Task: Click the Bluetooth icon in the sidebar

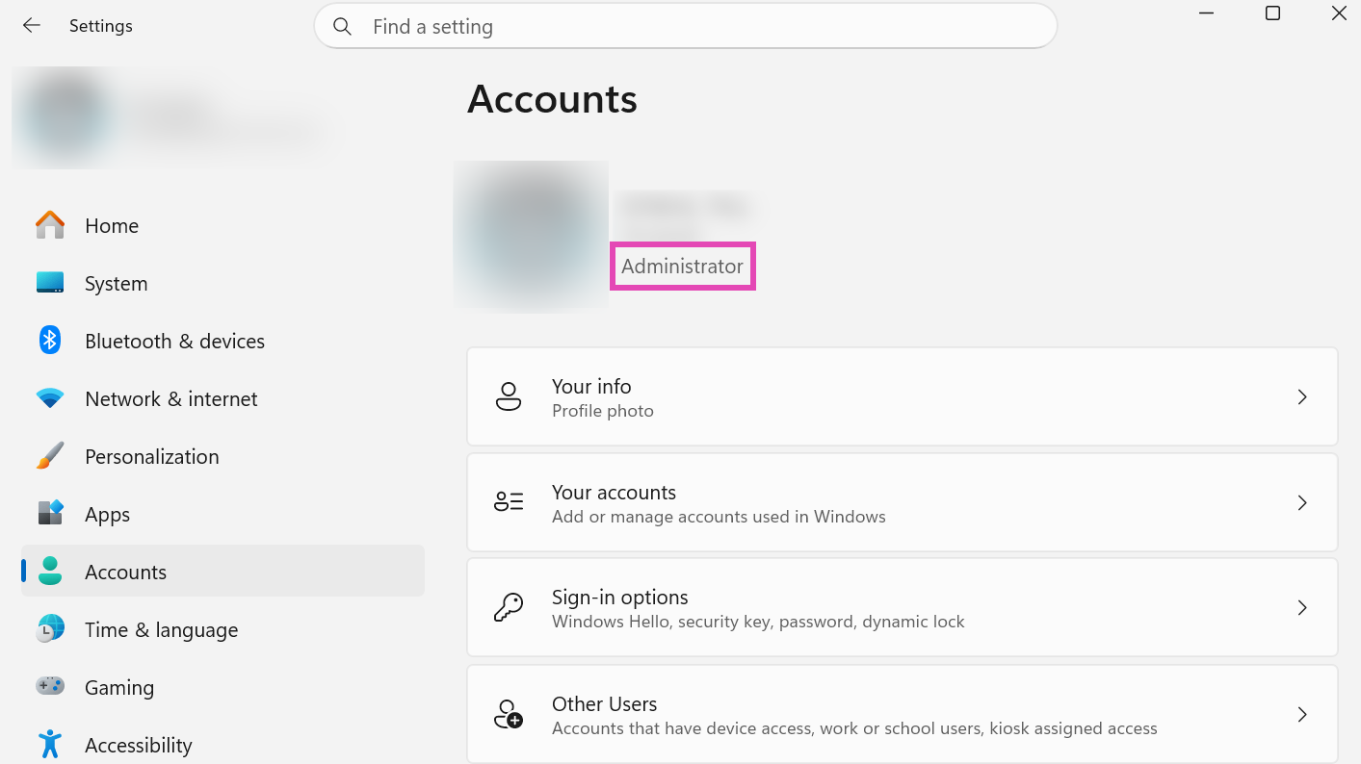Action: [50, 340]
